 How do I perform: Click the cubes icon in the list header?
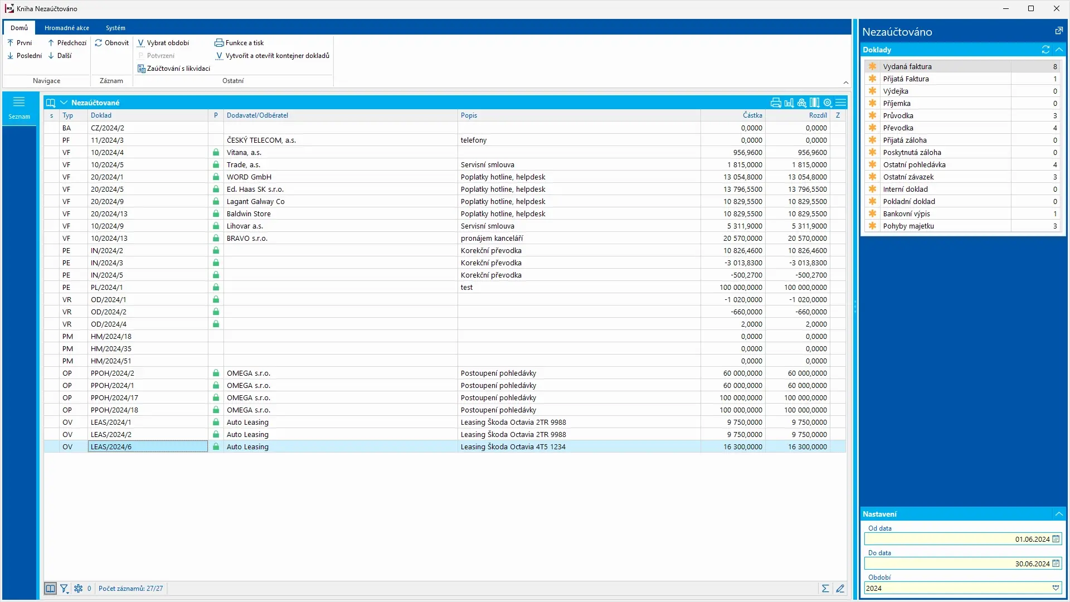coord(801,103)
